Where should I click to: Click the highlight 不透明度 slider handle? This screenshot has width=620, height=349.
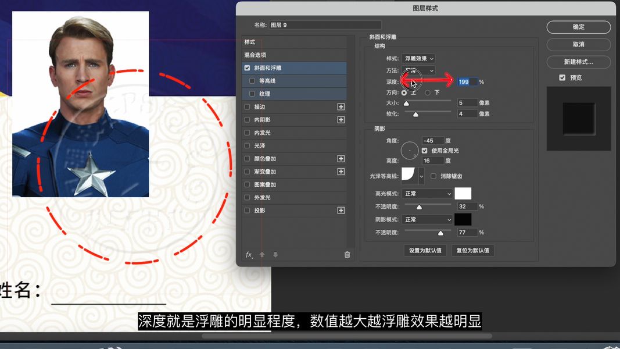pyautogui.click(x=419, y=207)
